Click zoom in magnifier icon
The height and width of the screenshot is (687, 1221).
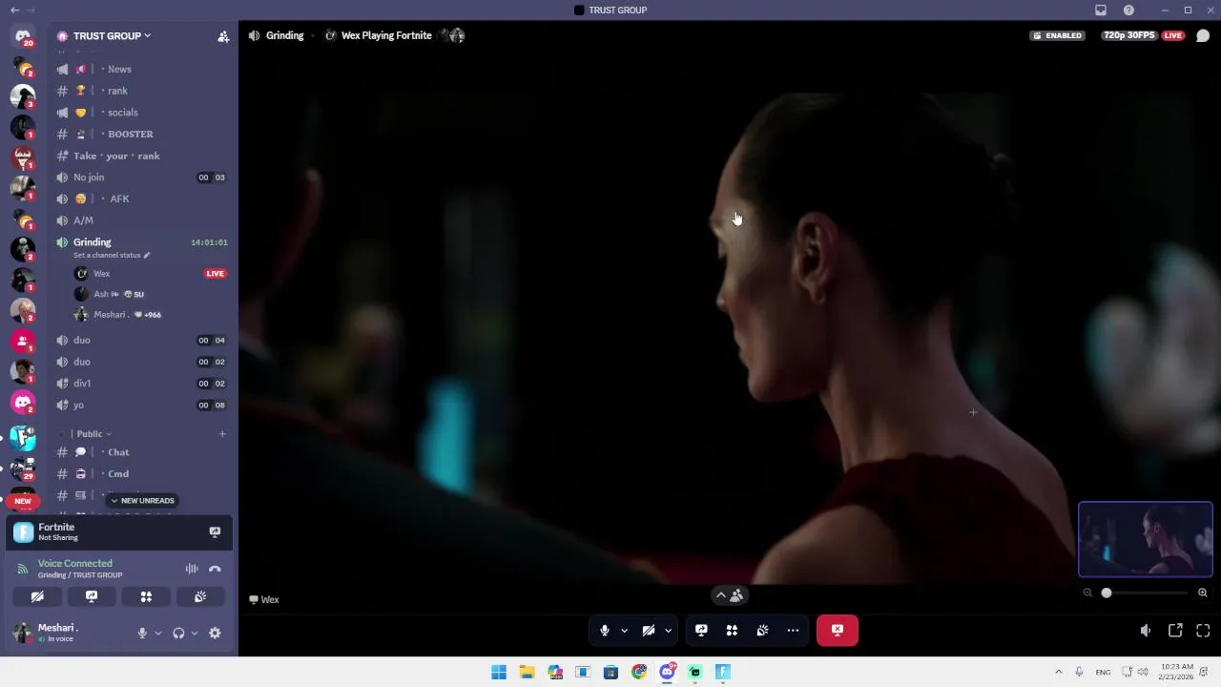(x=1203, y=593)
